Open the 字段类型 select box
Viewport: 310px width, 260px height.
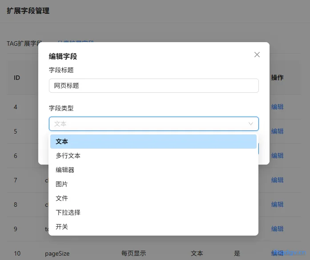153,124
